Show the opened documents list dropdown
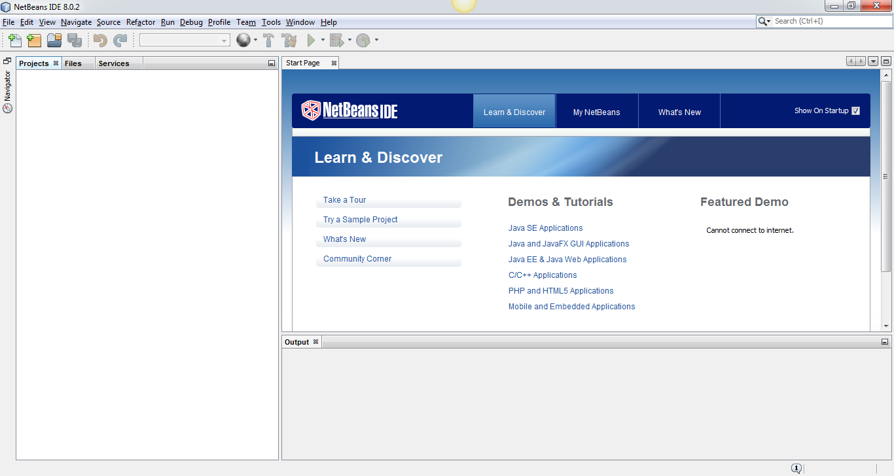The width and height of the screenshot is (894, 476). (873, 61)
